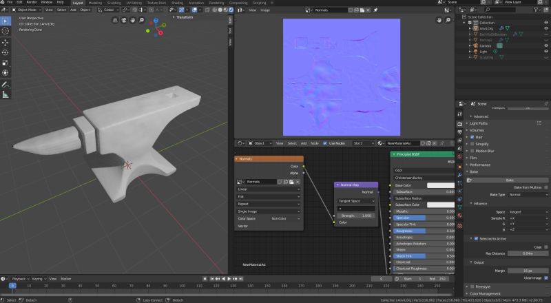Open the Slot 1 dropdown

[x=364, y=143]
